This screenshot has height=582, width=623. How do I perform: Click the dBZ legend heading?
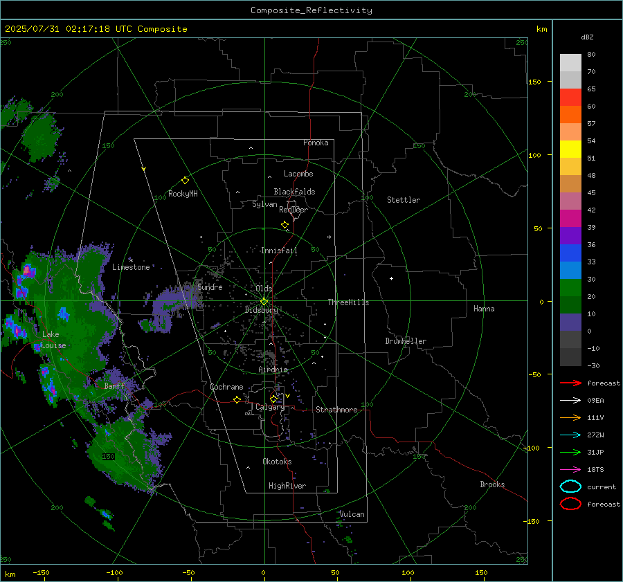[587, 37]
